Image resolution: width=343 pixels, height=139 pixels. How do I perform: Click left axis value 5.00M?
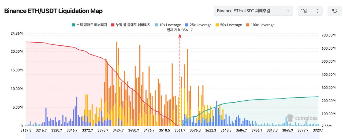click(x=18, y=107)
